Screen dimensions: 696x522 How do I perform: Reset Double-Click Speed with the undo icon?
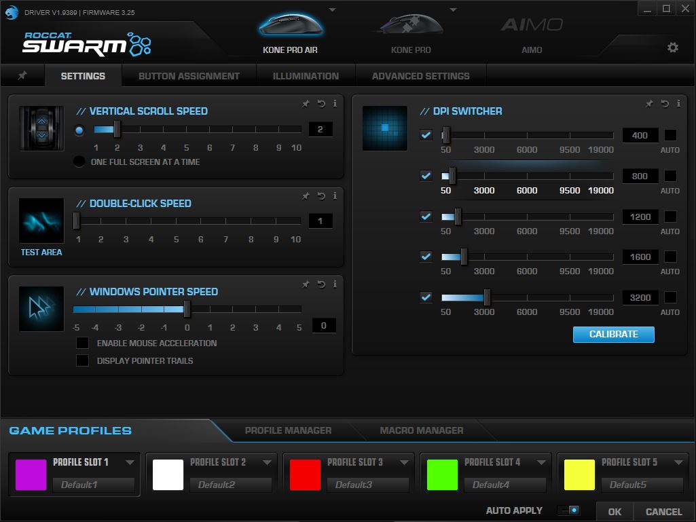tap(320, 196)
